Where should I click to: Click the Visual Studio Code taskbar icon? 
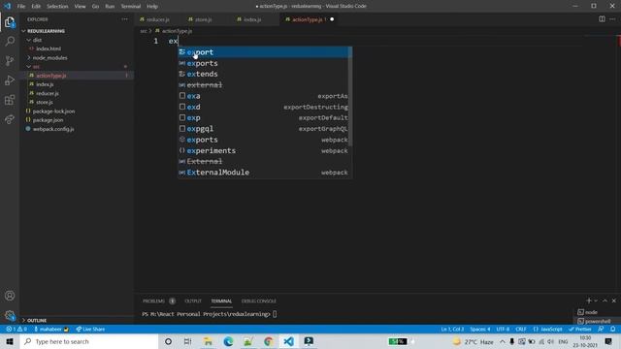289,341
